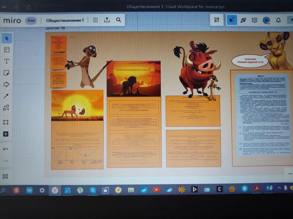Open the comments panel
The width and height of the screenshot is (293, 219).
[255, 20]
